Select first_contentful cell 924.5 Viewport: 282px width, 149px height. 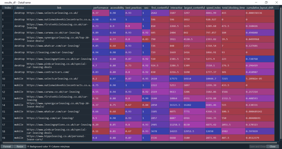[x=160, y=65]
